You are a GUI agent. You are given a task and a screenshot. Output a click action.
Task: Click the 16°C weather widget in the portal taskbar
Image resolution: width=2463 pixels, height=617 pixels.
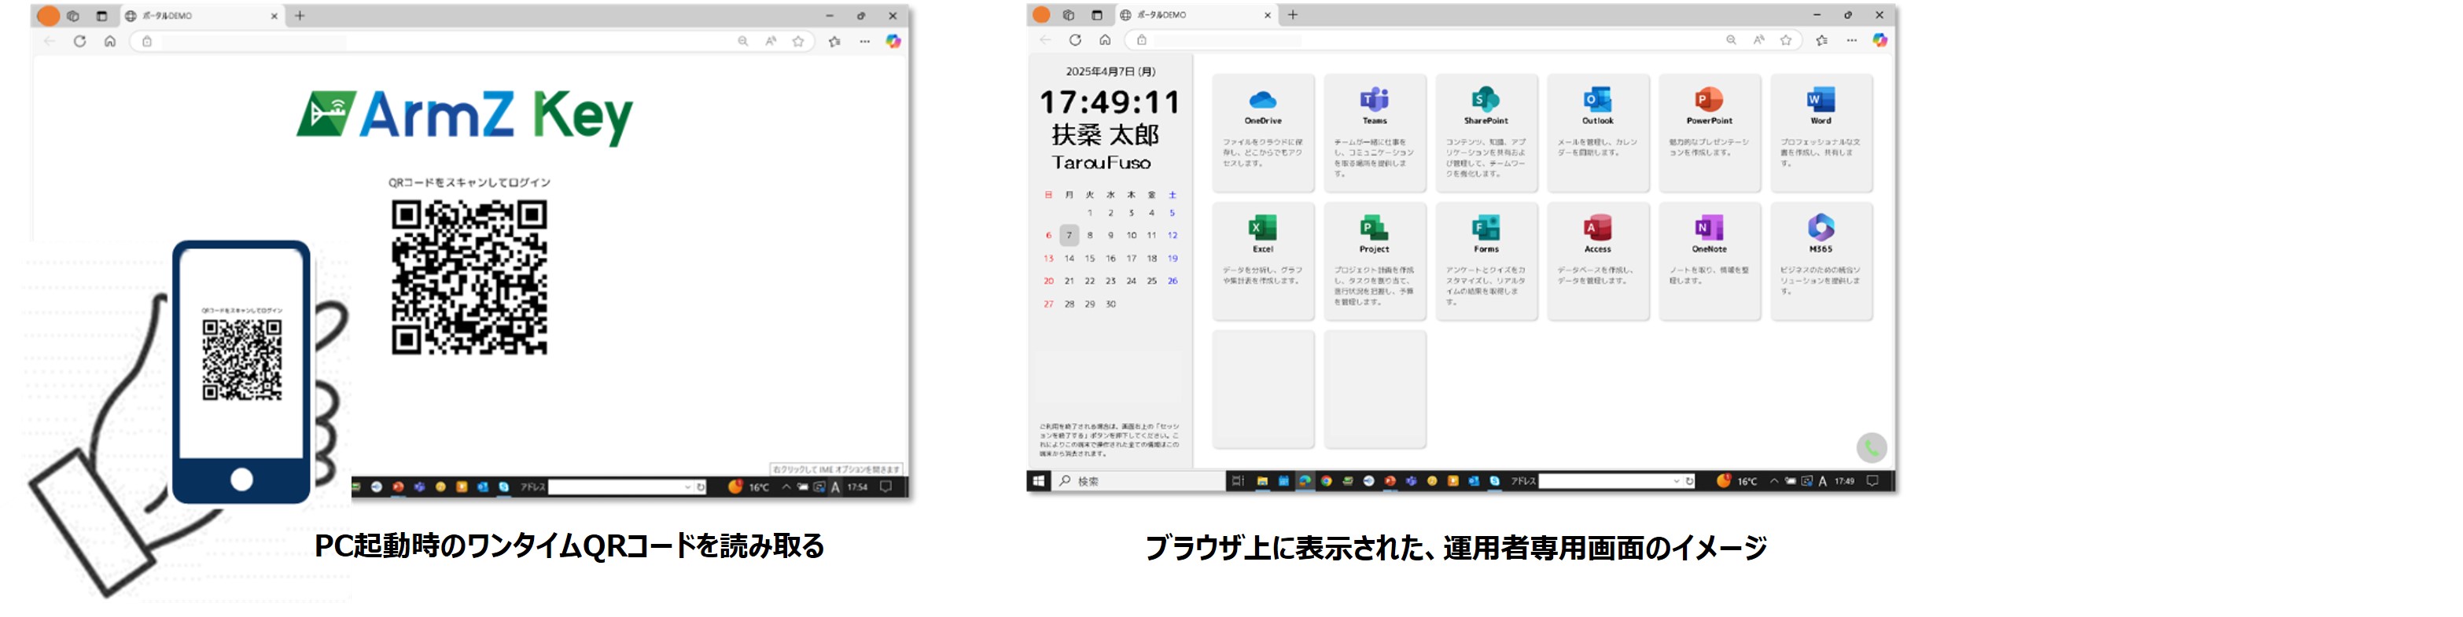point(1736,480)
